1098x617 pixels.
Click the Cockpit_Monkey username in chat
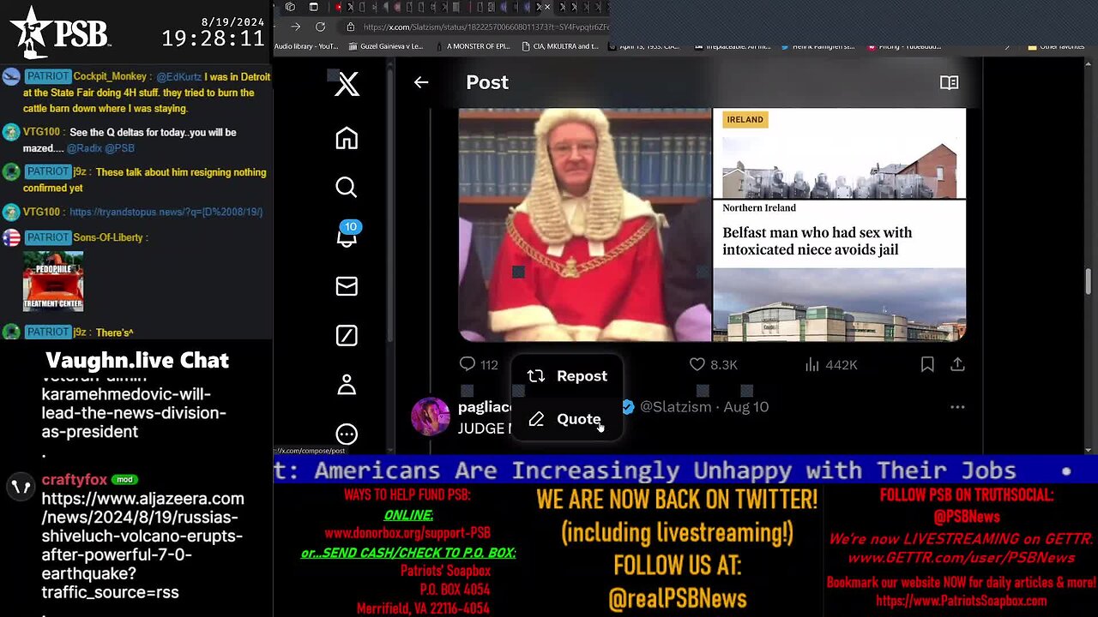111,76
